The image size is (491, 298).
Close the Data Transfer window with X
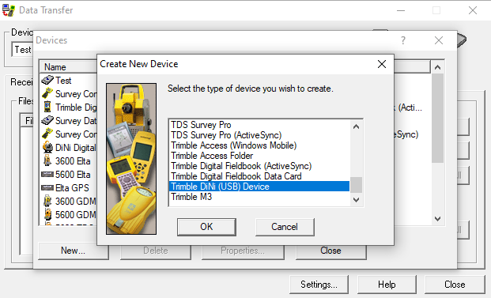[x=473, y=10]
